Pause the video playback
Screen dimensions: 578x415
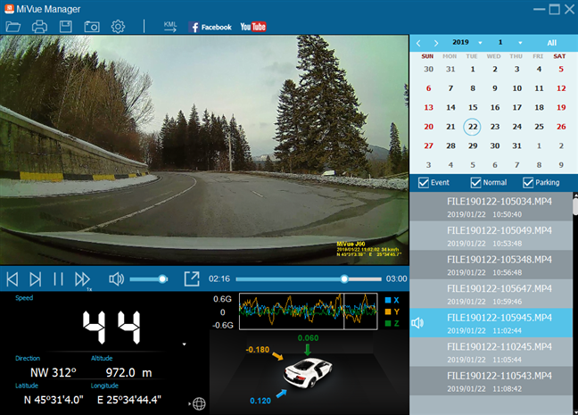pos(58,279)
